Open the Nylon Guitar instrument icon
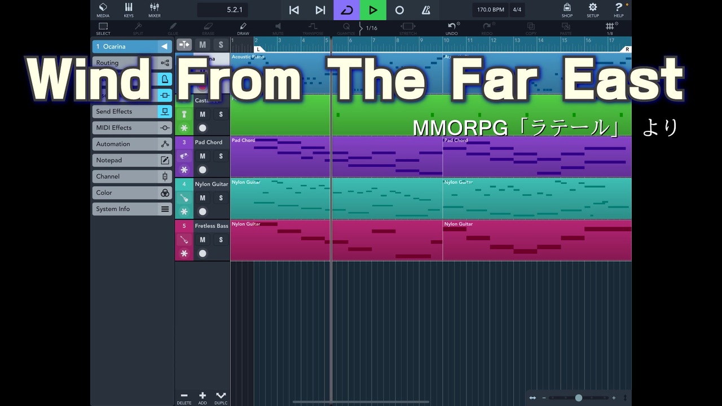 point(184,198)
